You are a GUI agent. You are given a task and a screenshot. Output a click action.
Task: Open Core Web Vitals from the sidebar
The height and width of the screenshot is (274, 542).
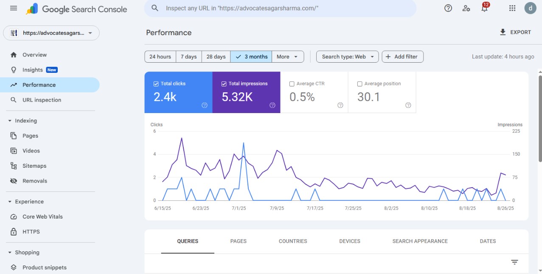click(42, 216)
